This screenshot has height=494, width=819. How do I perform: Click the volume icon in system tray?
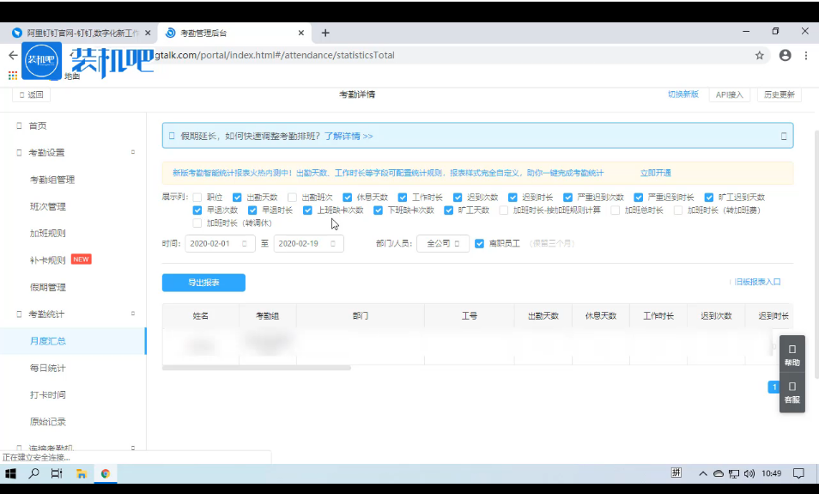click(749, 473)
